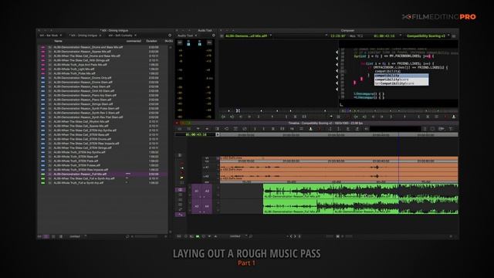Open the bin fast menu icon

(x=170, y=36)
